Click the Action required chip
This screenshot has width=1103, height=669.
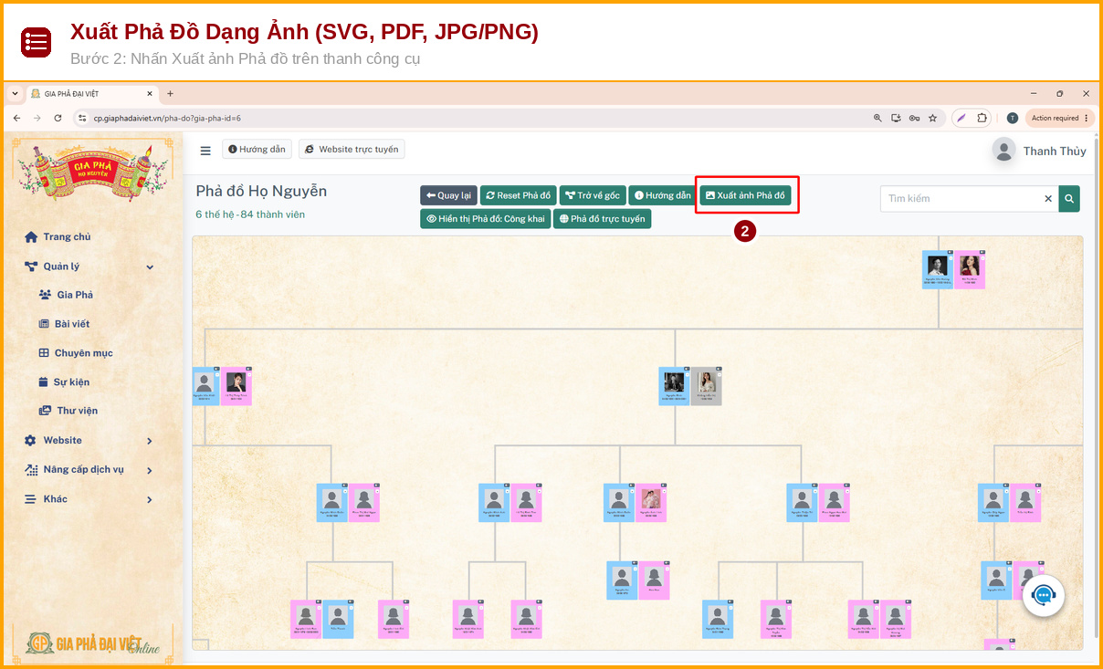(1059, 118)
